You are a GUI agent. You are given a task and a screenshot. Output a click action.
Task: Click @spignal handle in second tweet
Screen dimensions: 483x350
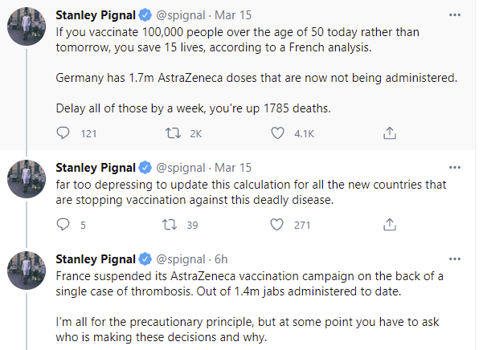(x=182, y=167)
